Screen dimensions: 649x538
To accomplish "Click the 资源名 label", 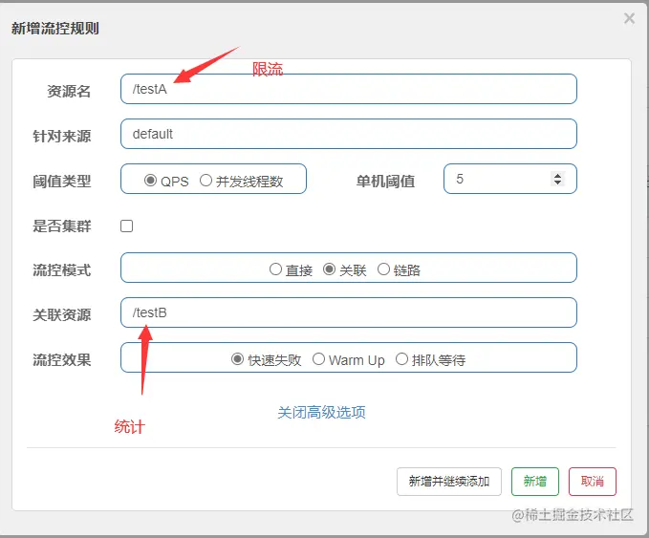I will [69, 91].
